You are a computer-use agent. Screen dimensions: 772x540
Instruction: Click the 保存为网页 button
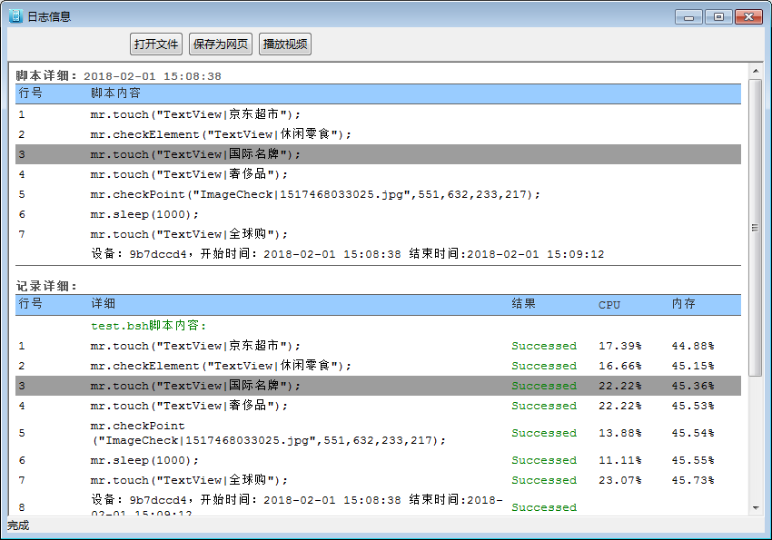click(221, 44)
